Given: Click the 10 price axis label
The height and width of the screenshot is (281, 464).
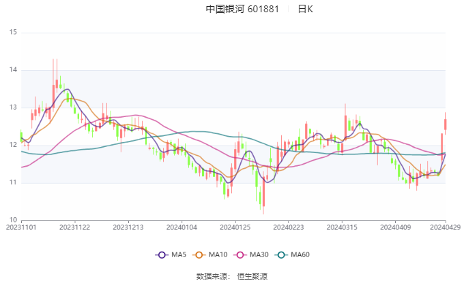Looking at the screenshot, I should pyautogui.click(x=13, y=220).
